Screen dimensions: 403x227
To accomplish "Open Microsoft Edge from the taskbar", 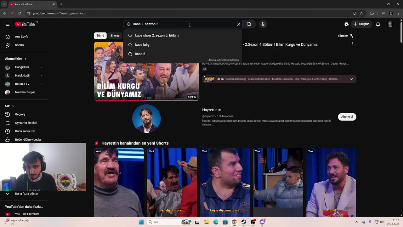I will tap(216, 222).
